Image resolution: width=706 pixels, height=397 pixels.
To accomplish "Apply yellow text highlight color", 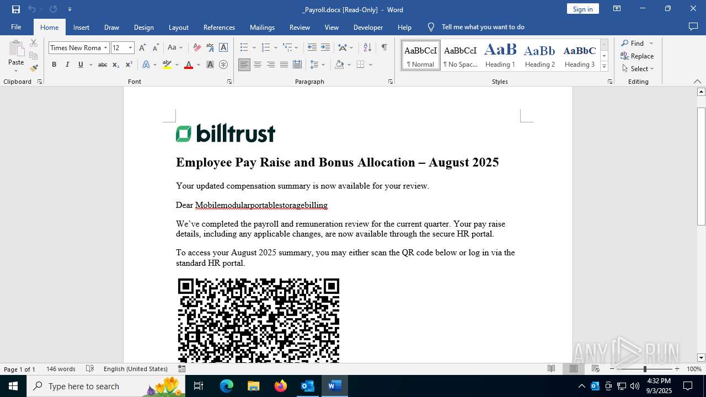I will (167, 65).
